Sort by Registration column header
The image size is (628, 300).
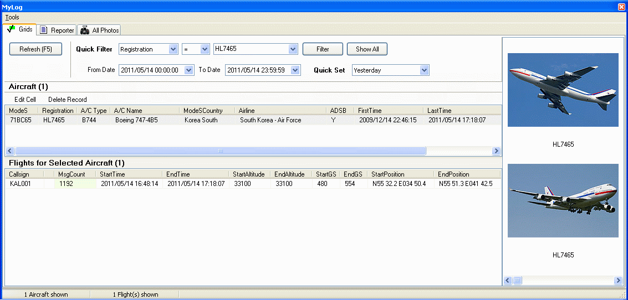pos(58,110)
